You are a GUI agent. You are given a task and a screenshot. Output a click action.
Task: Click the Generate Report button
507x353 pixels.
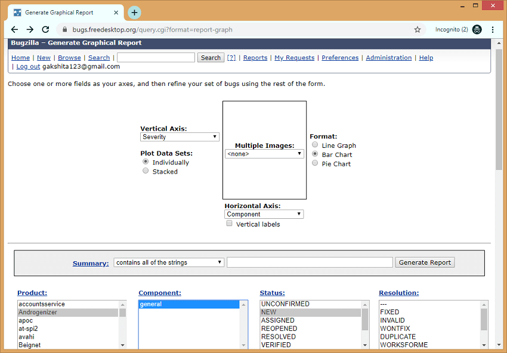pyautogui.click(x=425, y=262)
